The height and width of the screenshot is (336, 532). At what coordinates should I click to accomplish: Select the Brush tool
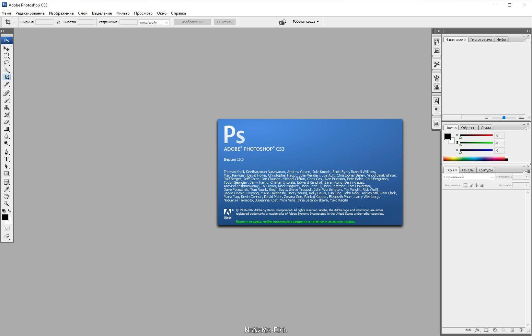(x=6, y=100)
